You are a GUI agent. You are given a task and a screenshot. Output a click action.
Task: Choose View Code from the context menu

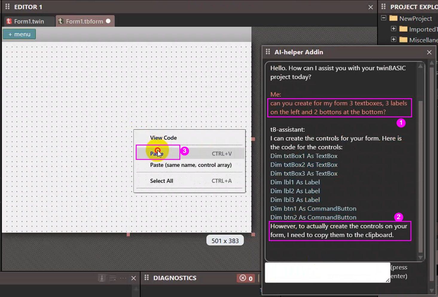tap(163, 138)
